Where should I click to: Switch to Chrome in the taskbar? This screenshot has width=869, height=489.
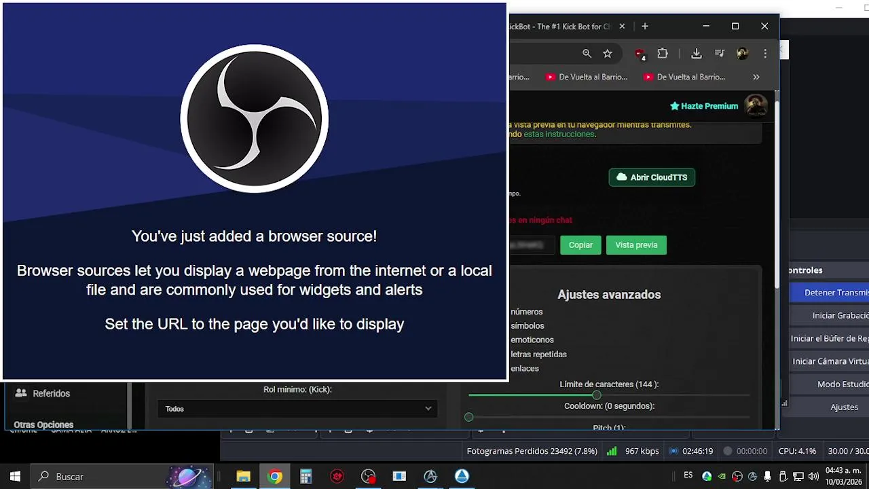(x=275, y=476)
